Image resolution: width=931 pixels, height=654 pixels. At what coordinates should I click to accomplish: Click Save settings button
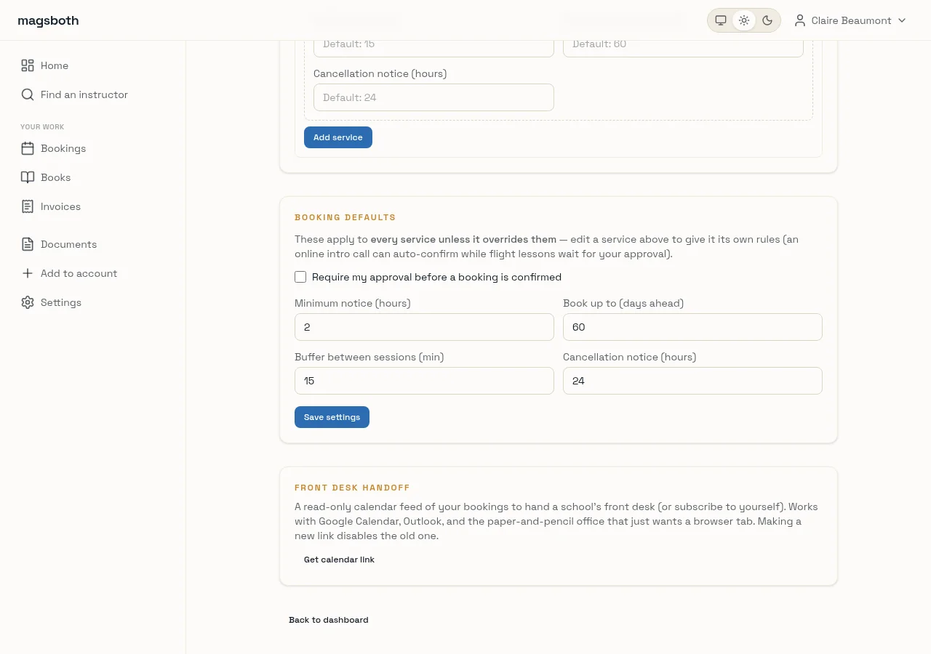tap(332, 417)
